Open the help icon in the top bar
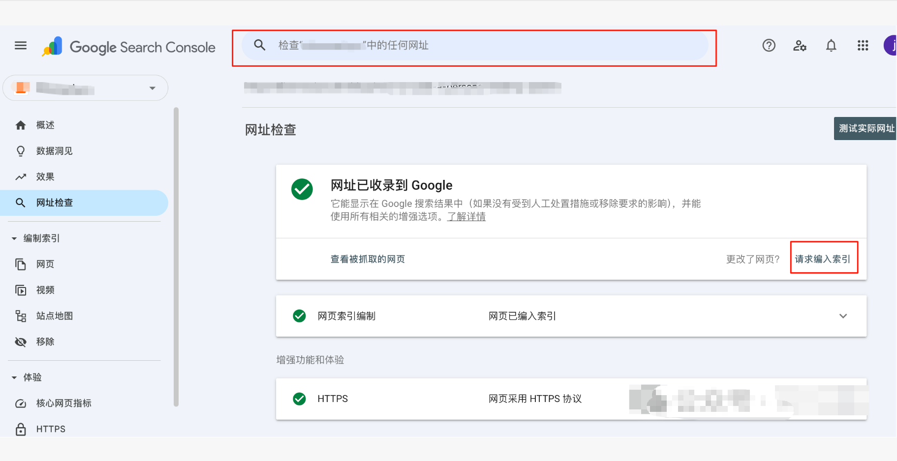Image resolution: width=897 pixels, height=461 pixels. [x=769, y=45]
